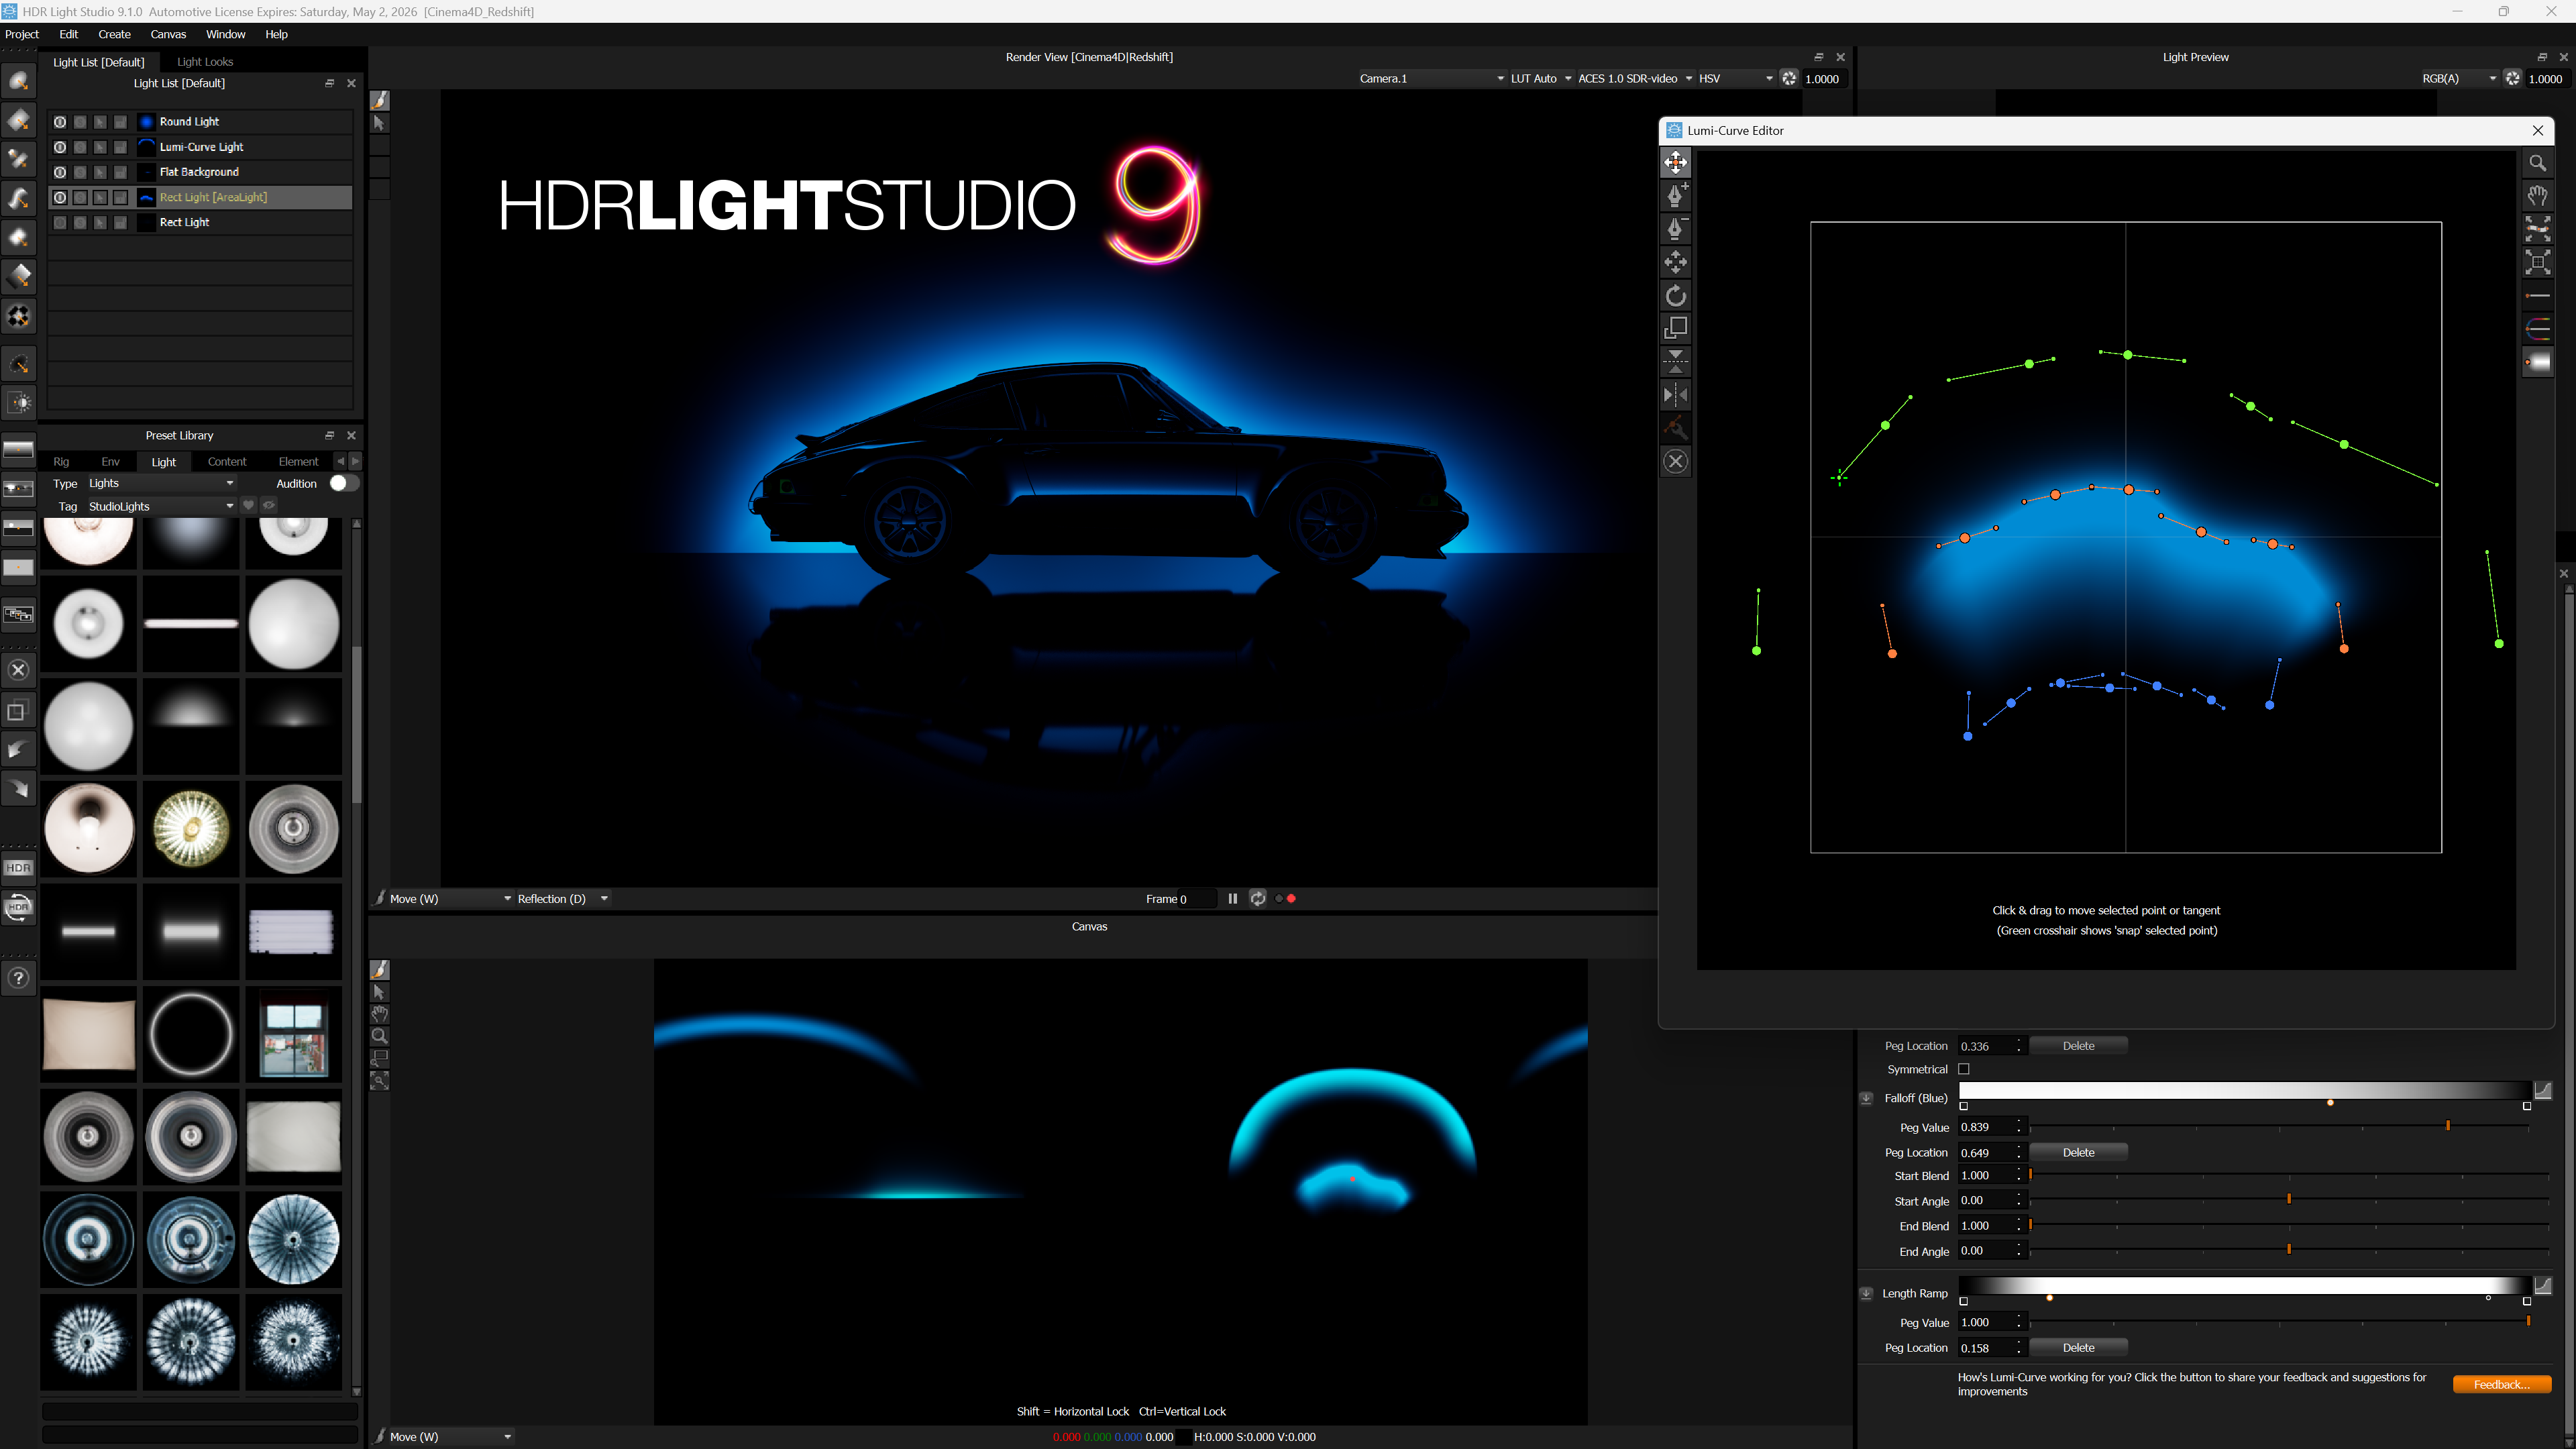Add a Rect Light from the left toolbar

[x=19, y=120]
